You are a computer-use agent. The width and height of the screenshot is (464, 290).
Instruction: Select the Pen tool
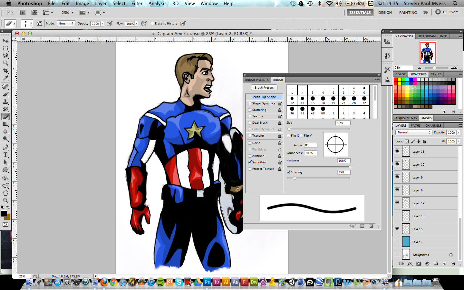coord(5,148)
